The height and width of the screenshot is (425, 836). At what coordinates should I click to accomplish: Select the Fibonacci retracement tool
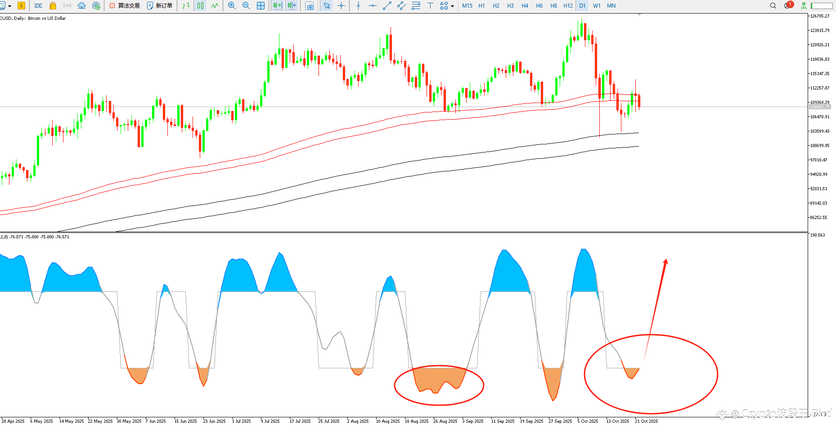(x=416, y=6)
